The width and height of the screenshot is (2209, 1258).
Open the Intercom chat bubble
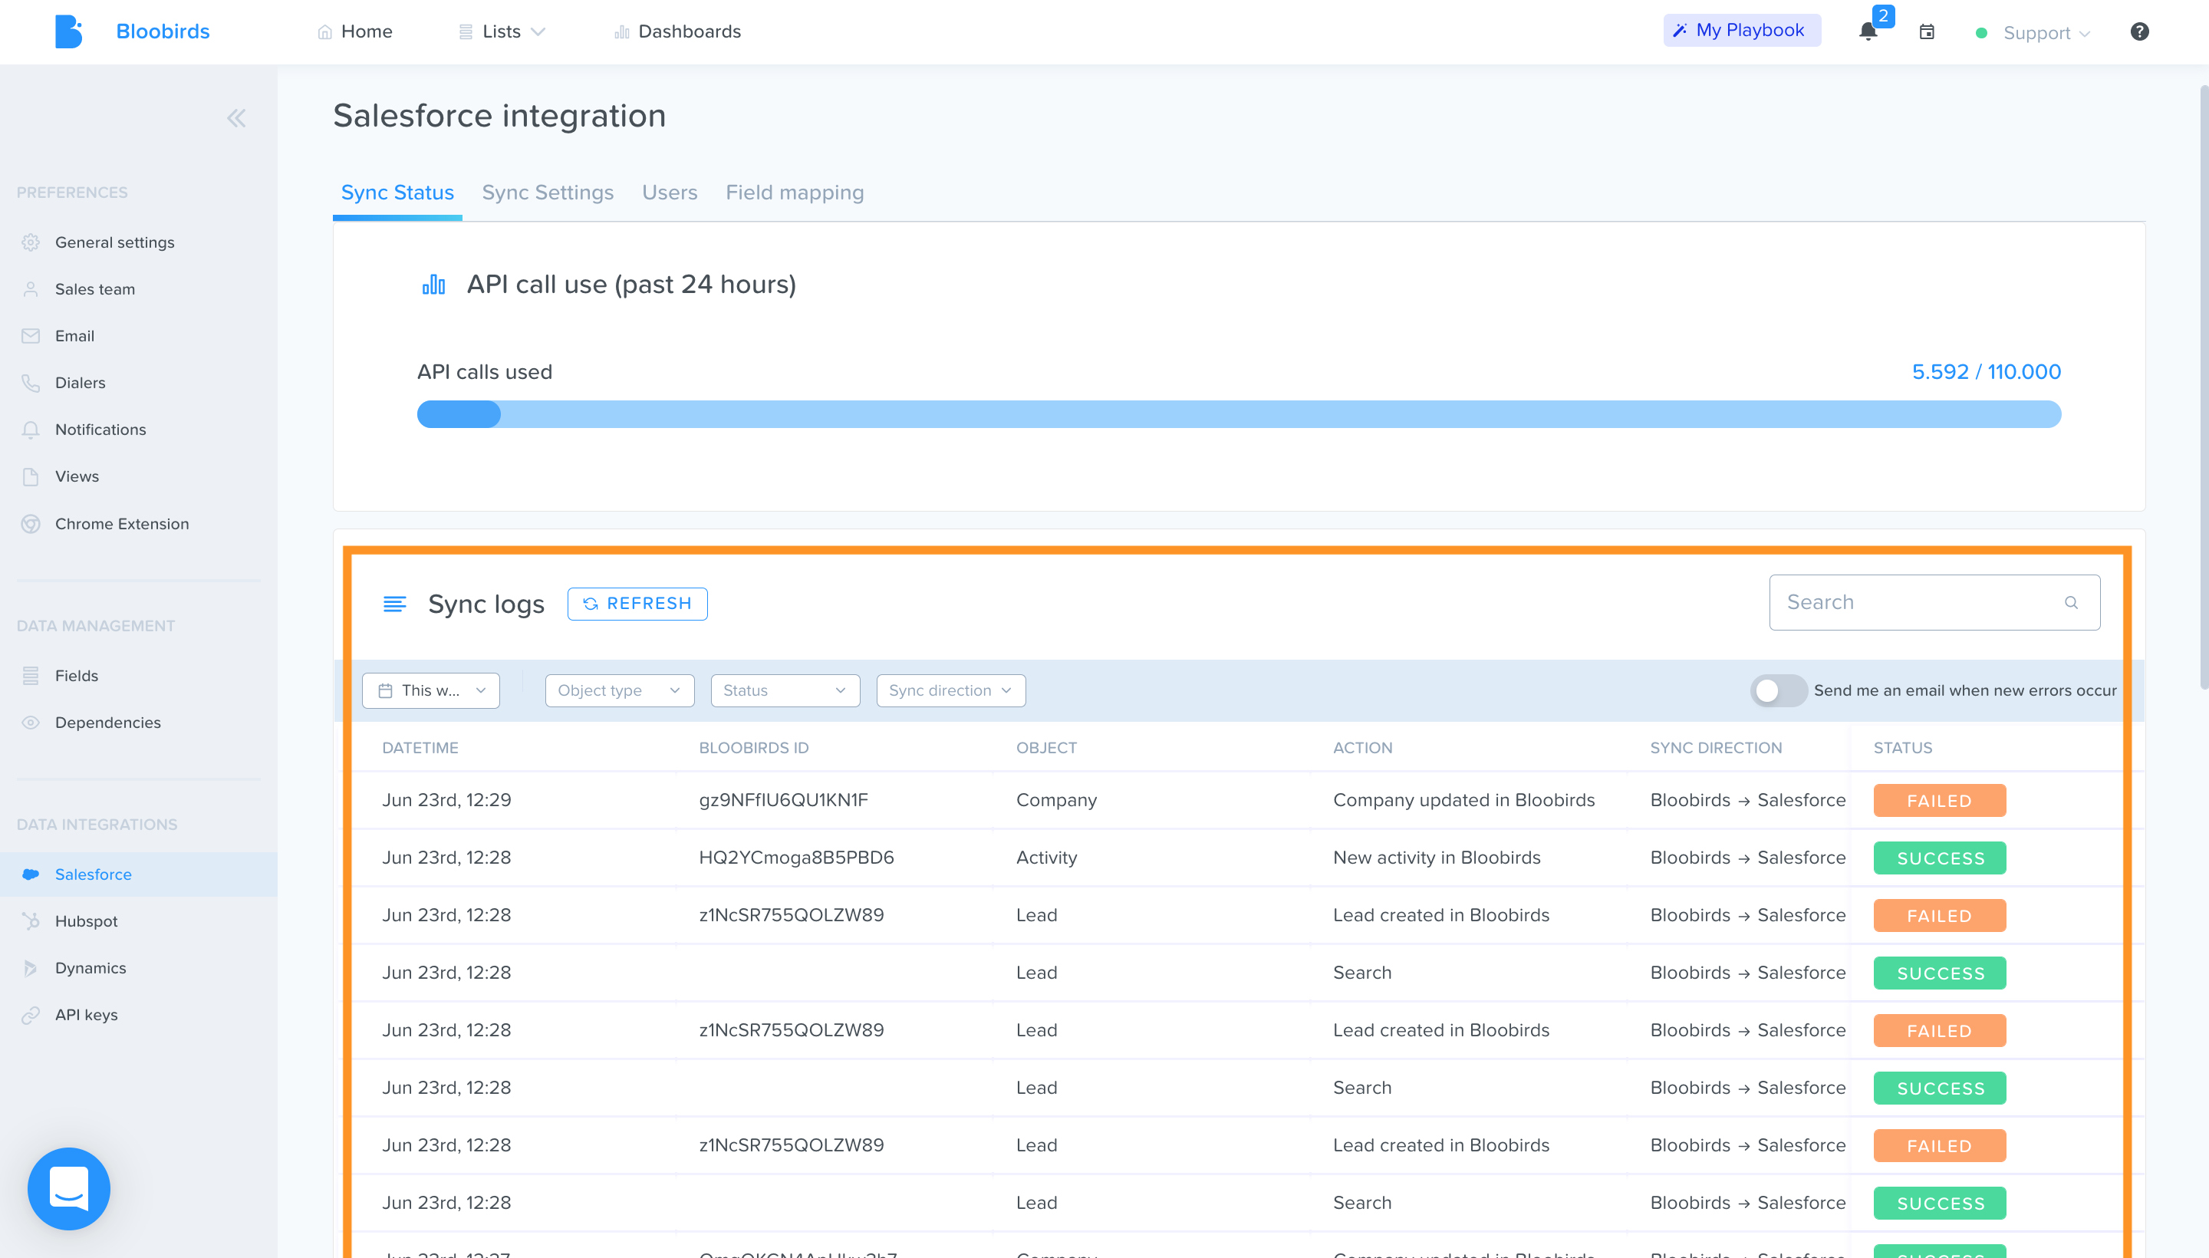point(69,1188)
